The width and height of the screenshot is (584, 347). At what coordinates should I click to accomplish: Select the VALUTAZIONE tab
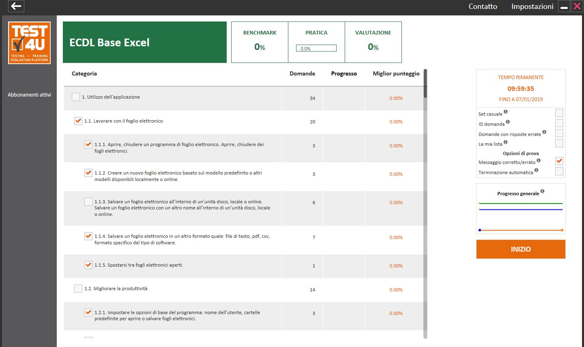pyautogui.click(x=373, y=42)
